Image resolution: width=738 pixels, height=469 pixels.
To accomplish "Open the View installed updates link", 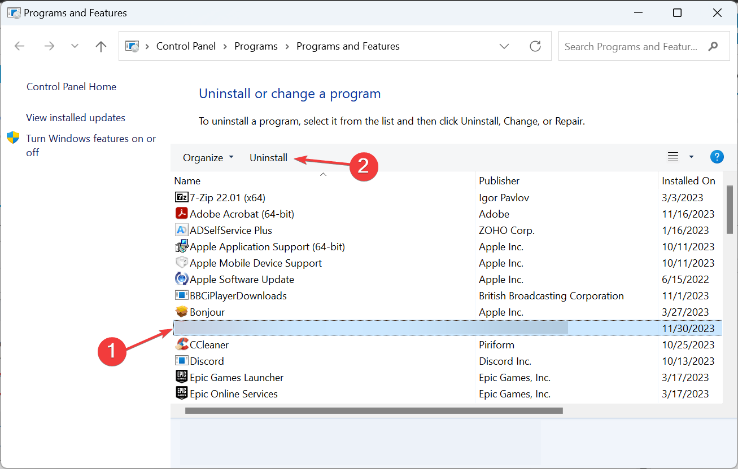I will [76, 118].
